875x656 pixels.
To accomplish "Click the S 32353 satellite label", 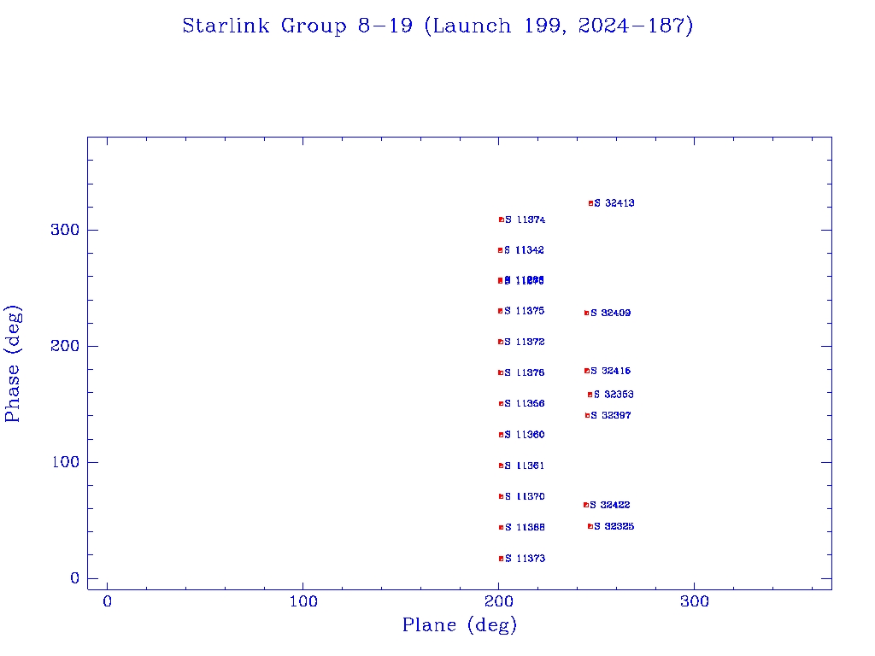I will [x=614, y=395].
